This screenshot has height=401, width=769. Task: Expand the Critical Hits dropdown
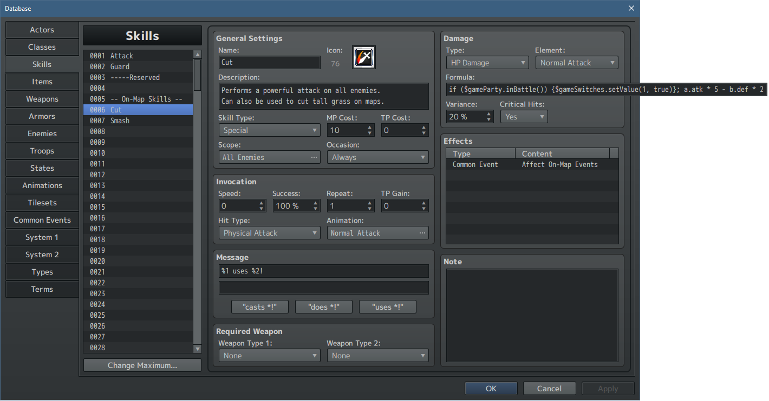(524, 117)
